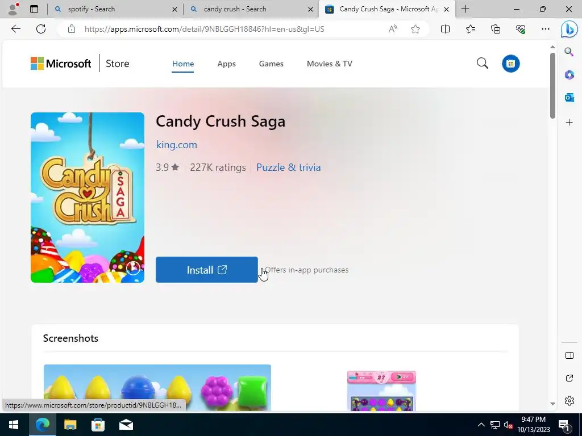Open Settings and more ellipsis menu
This screenshot has height=436, width=582.
[x=545, y=29]
